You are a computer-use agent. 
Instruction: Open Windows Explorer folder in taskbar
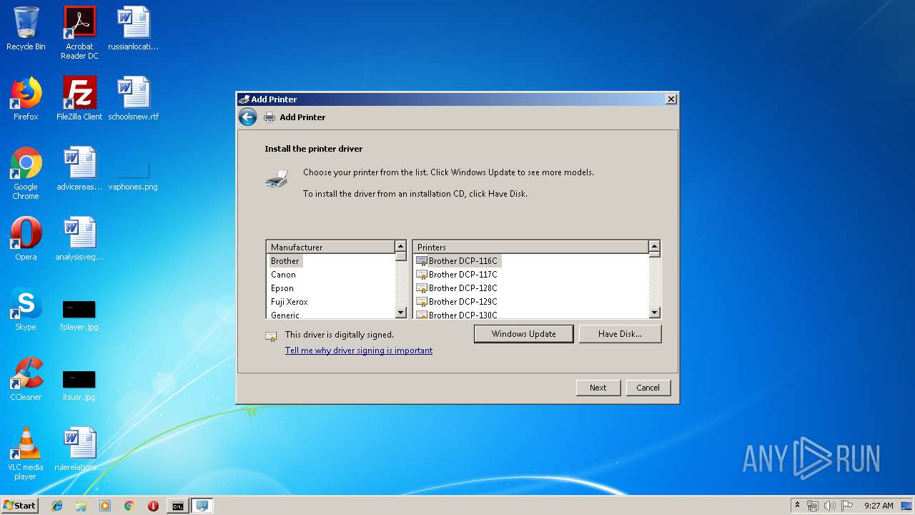[x=81, y=506]
